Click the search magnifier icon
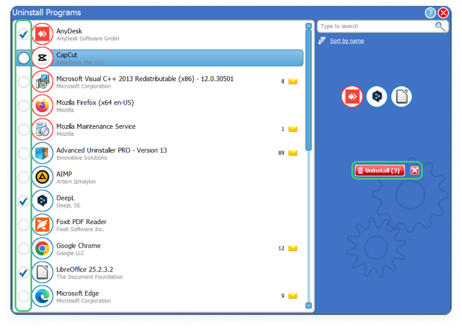Viewport: 462px width, 330px height. (x=440, y=26)
